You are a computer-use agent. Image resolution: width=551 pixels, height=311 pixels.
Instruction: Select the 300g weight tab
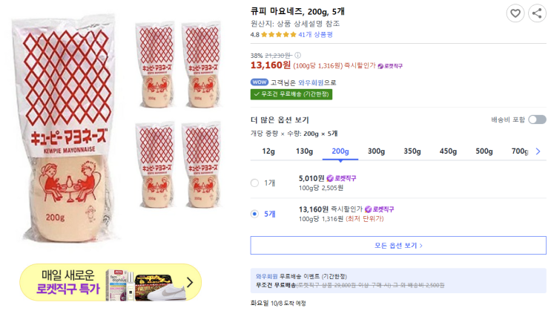point(377,151)
